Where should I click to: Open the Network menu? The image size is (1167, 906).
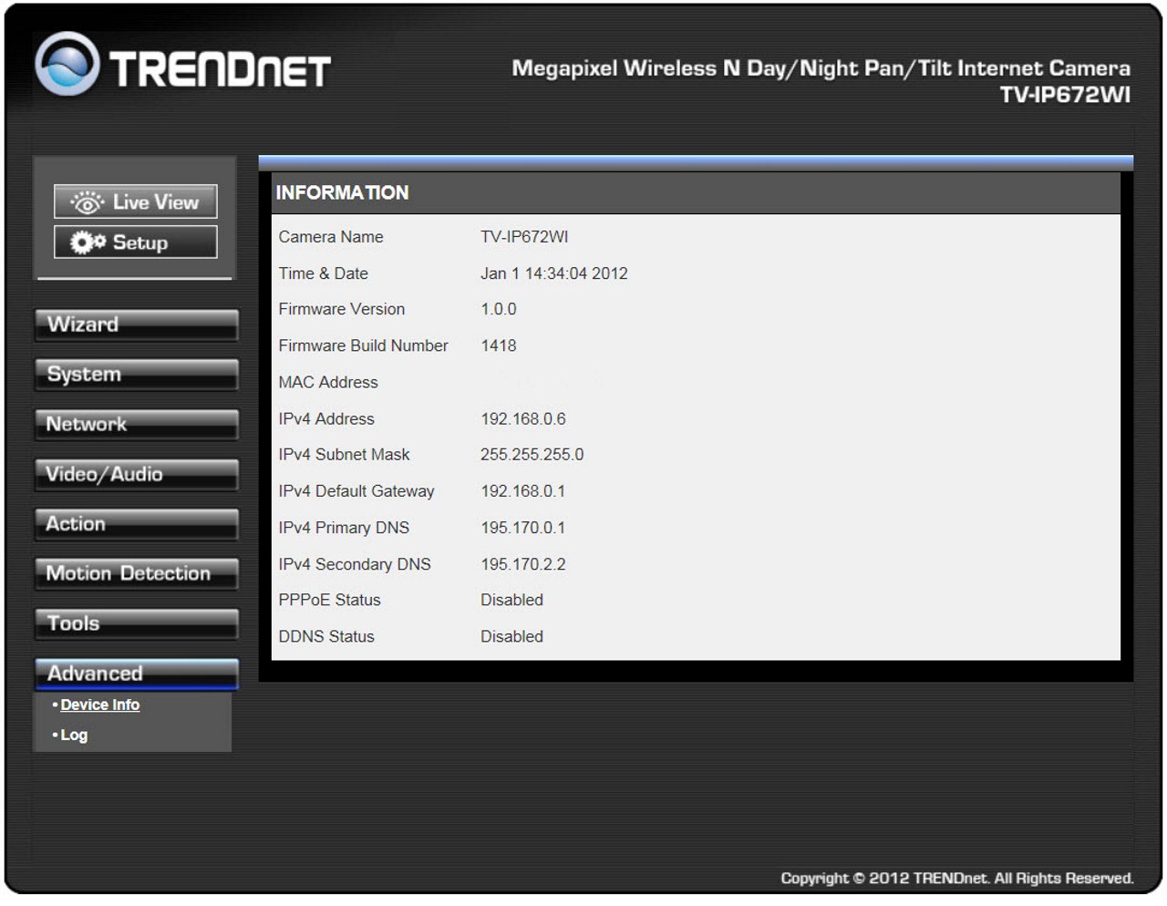pyautogui.click(x=136, y=425)
